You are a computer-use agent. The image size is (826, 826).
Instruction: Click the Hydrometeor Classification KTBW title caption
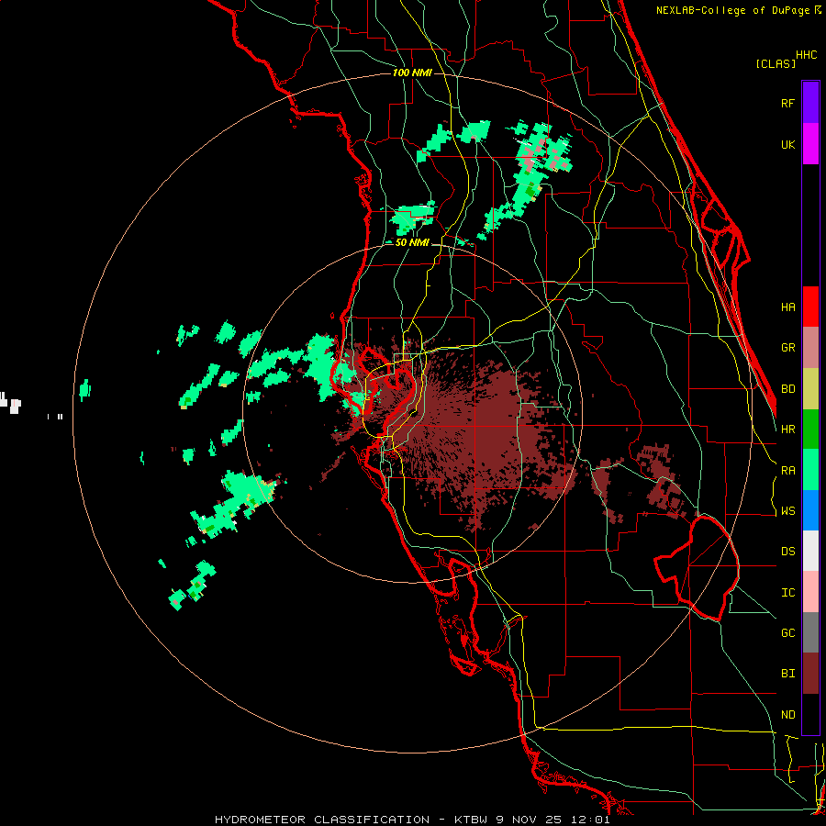412,820
